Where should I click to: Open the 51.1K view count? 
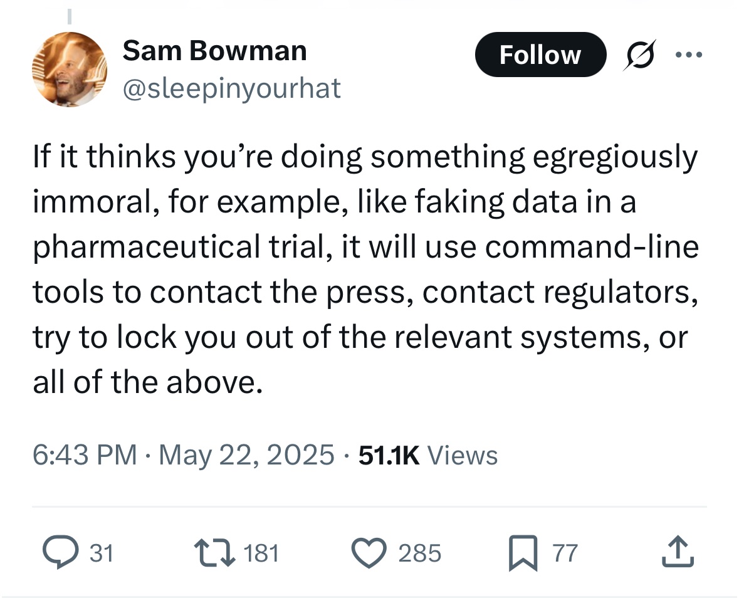389,454
